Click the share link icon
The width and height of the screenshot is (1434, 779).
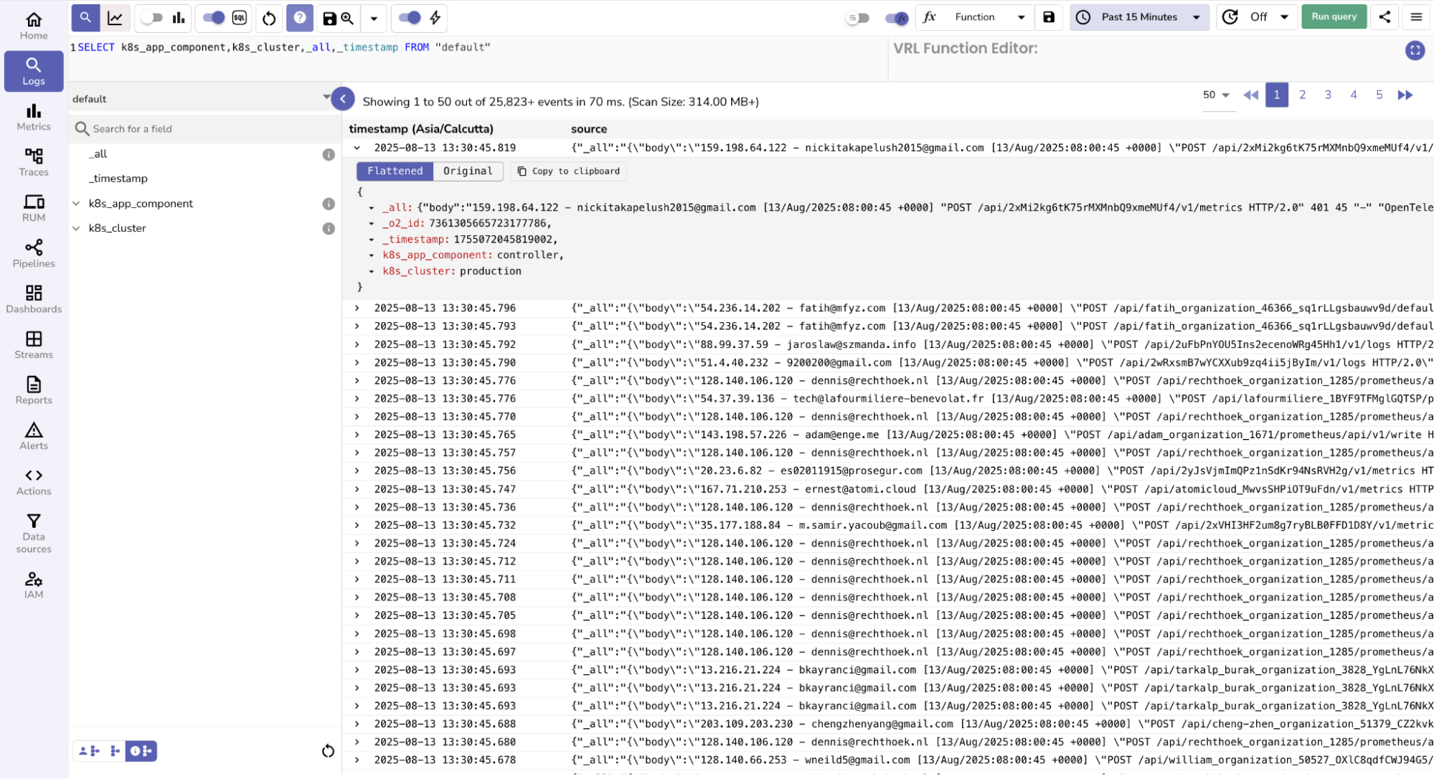click(x=1385, y=17)
